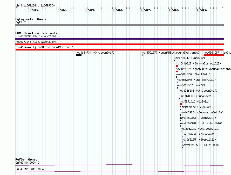Viewport: 231px width, 175px height.
Task: Click the 115695k ruler position
Action: 90,10
